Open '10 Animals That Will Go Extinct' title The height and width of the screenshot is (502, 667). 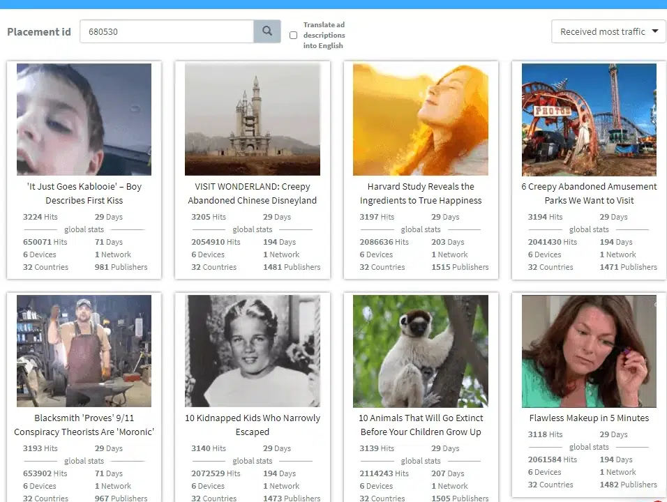(x=421, y=425)
